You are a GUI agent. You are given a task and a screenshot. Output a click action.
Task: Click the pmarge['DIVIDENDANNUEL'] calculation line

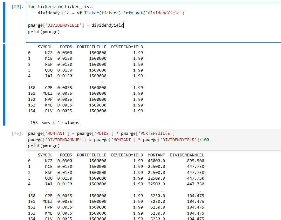click(x=119, y=140)
